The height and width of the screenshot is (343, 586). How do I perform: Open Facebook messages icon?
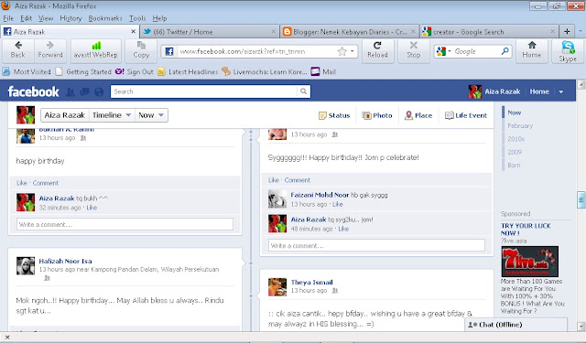(x=84, y=91)
